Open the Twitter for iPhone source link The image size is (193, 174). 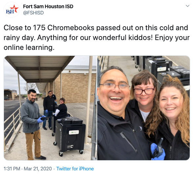tap(75, 168)
